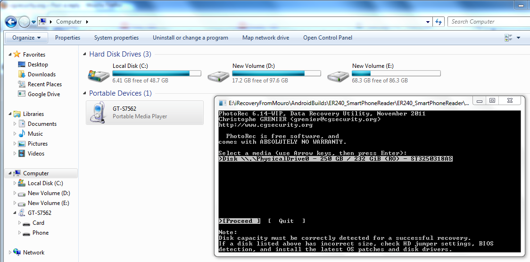Open Google Drive under Favorites
The height and width of the screenshot is (262, 530).
(43, 94)
